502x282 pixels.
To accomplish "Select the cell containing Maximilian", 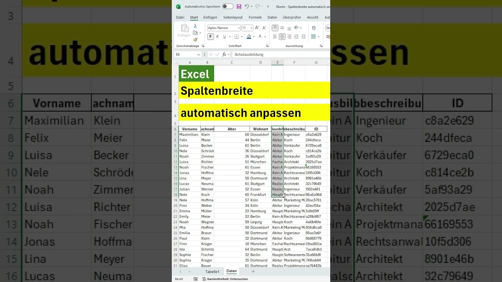I will (x=190, y=134).
